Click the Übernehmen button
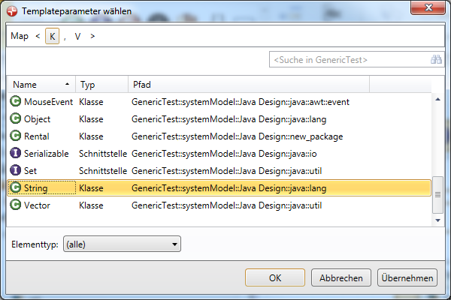The width and height of the screenshot is (451, 300). (407, 277)
